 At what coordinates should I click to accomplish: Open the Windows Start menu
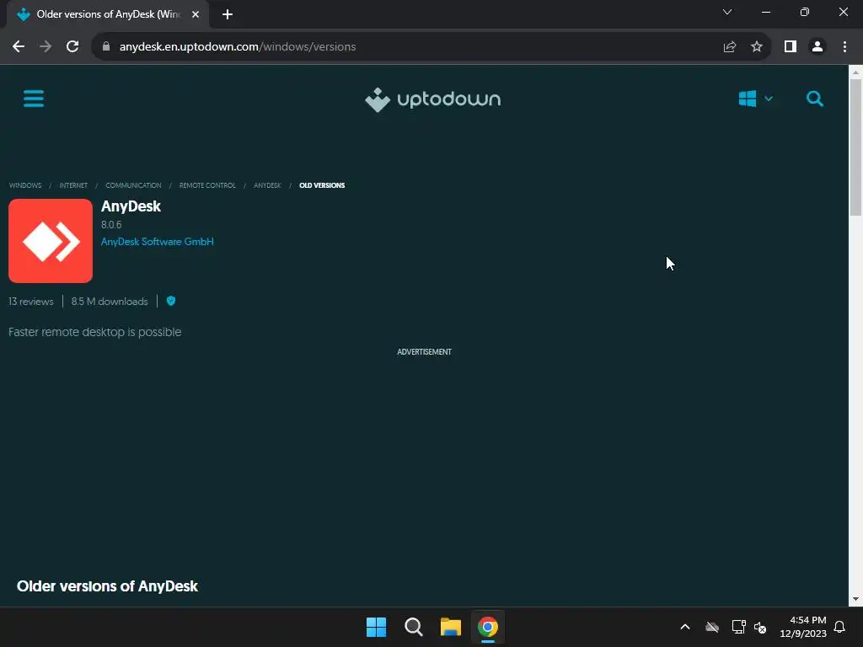coord(377,627)
